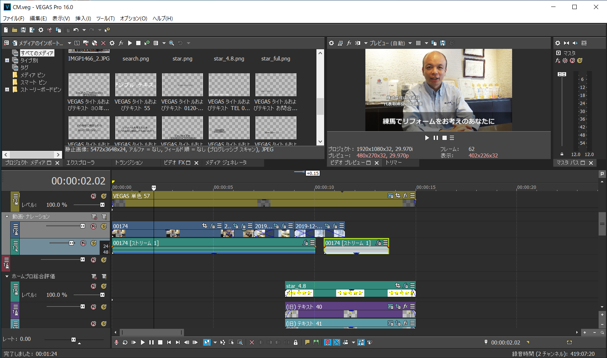Switch to the トランジション tab
The height and width of the screenshot is (358, 607).
128,163
